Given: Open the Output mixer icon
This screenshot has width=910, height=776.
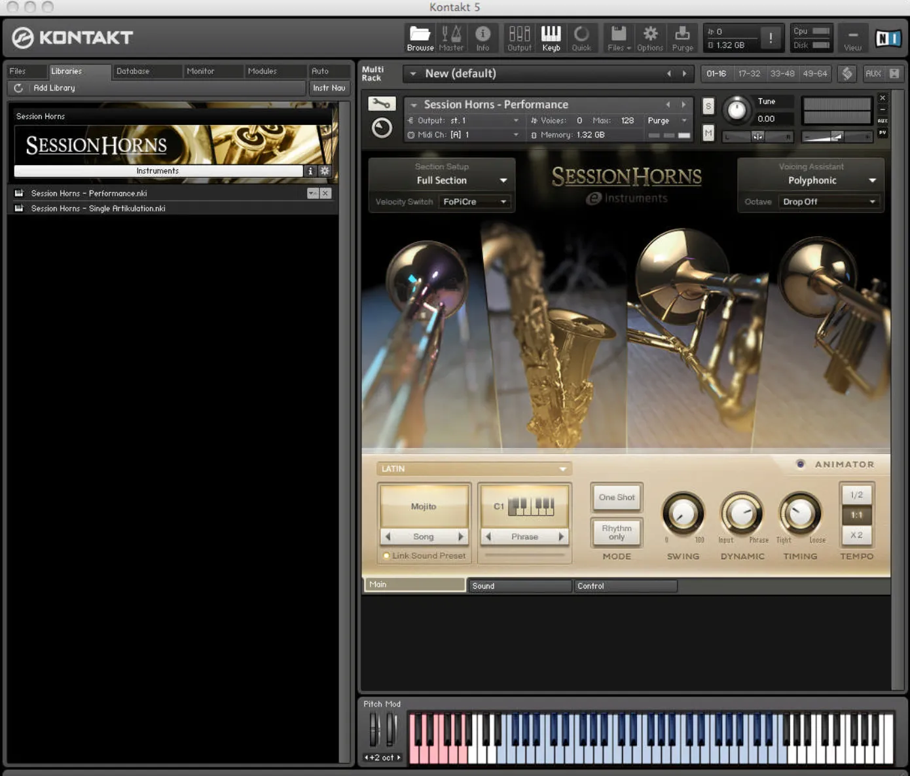Looking at the screenshot, I should 520,38.
